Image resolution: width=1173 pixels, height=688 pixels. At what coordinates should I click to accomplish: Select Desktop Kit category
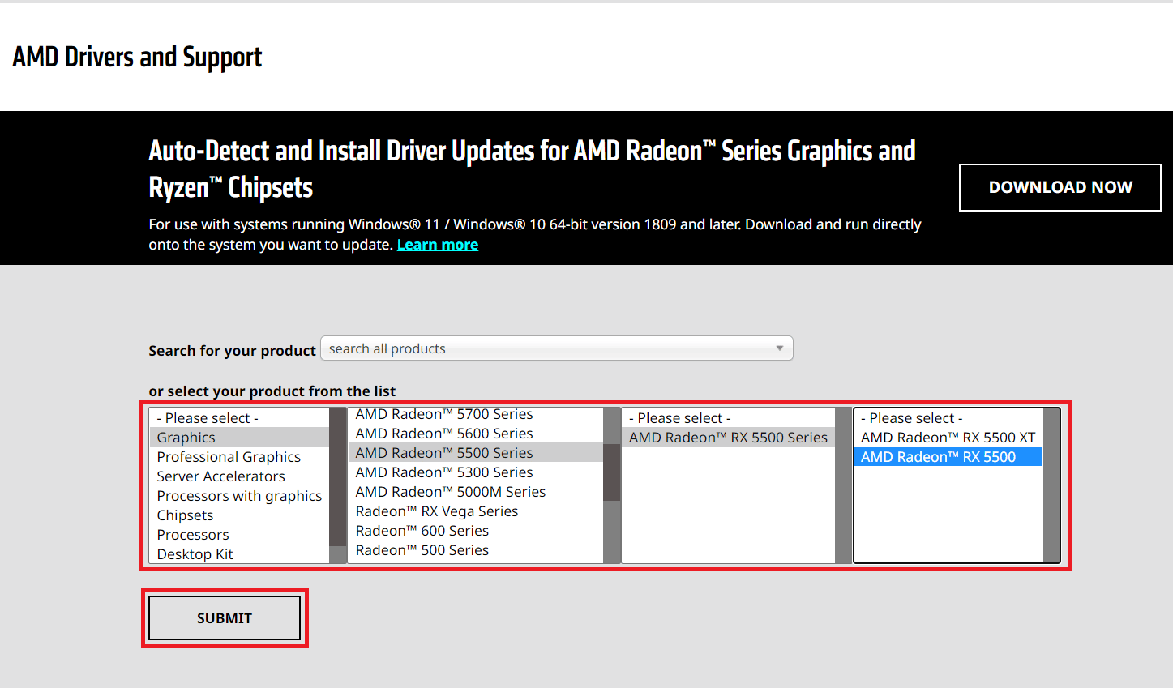(239, 554)
